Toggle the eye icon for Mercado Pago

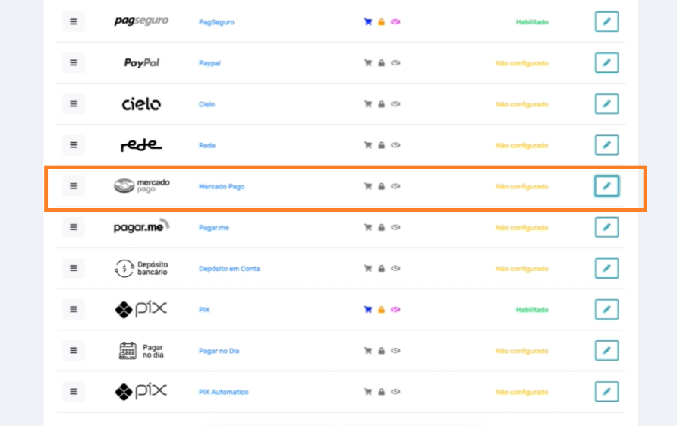(x=395, y=186)
